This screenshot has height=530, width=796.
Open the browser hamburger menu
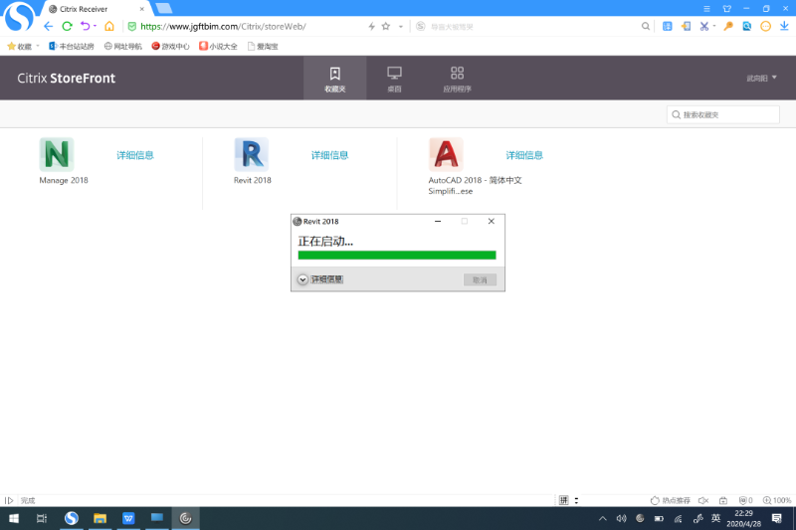click(706, 9)
